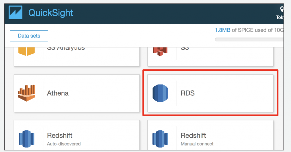Click the RDS label text

tap(188, 93)
